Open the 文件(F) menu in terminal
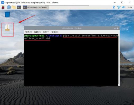This screenshot has height=105, width=134. point(28,32)
